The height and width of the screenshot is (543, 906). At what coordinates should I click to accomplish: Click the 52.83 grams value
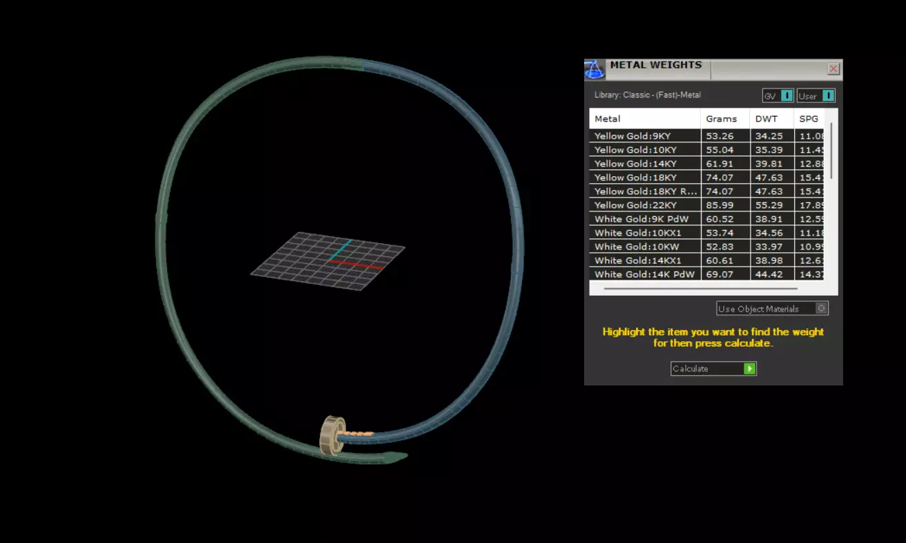coord(720,247)
